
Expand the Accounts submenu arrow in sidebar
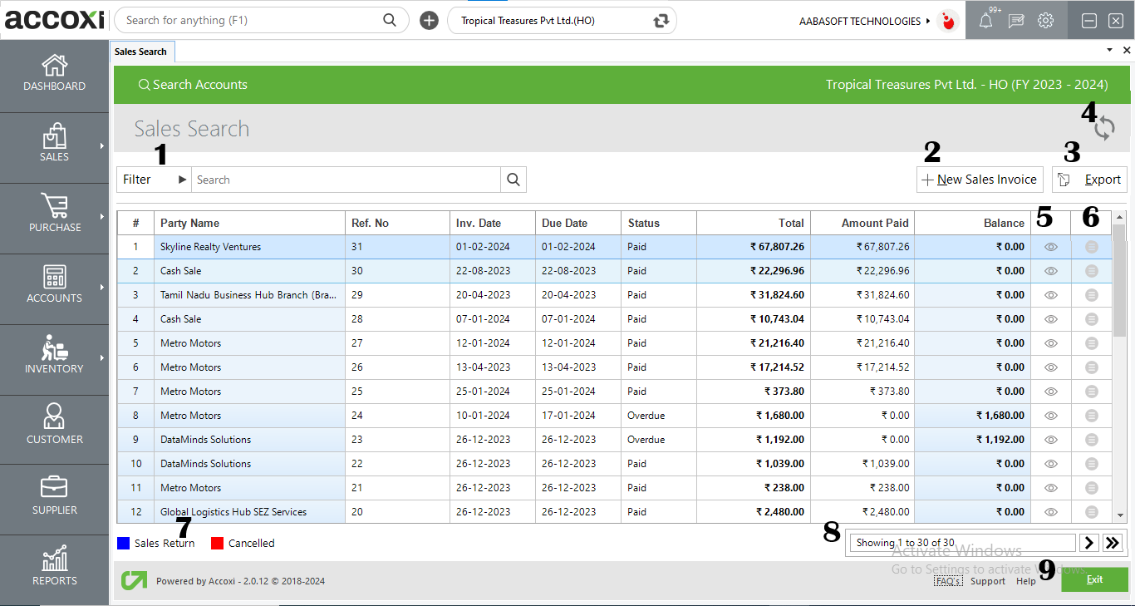click(x=102, y=288)
